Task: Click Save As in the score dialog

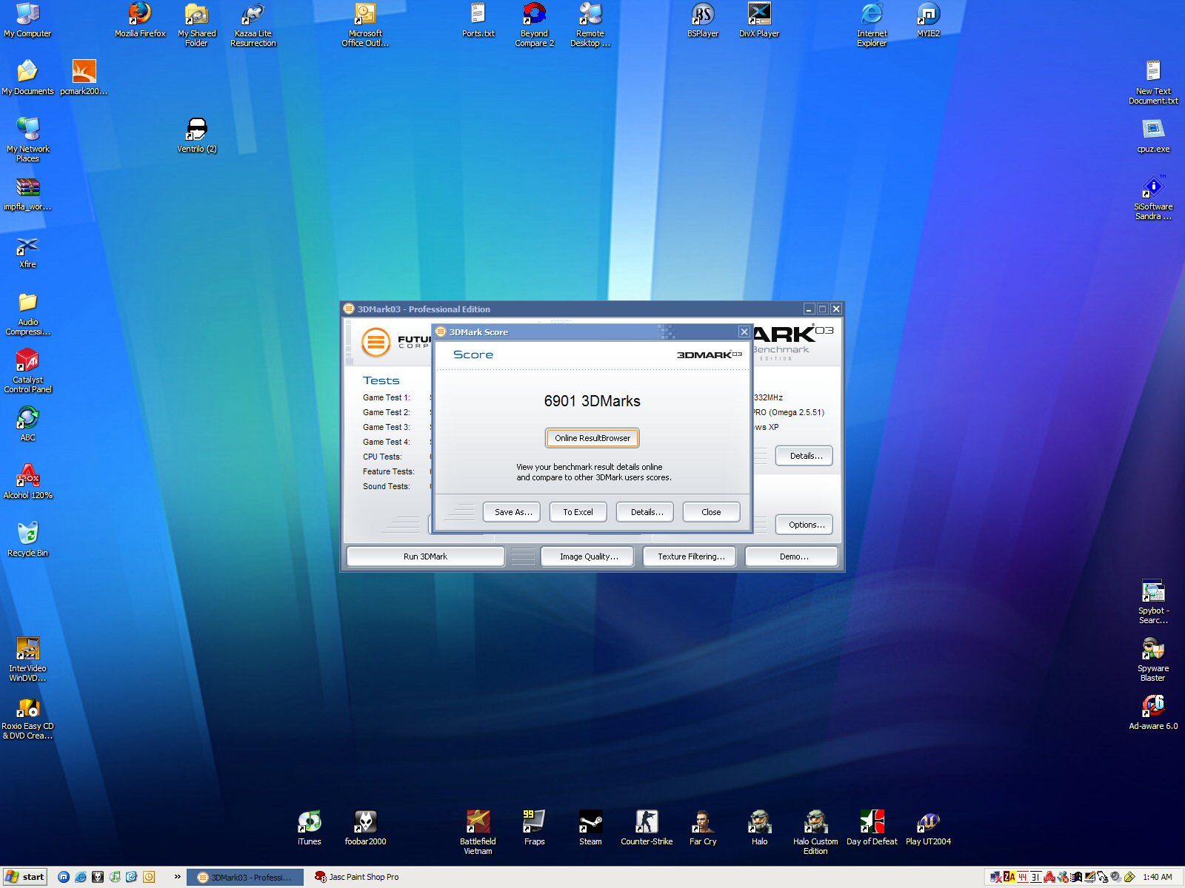Action: pos(513,512)
